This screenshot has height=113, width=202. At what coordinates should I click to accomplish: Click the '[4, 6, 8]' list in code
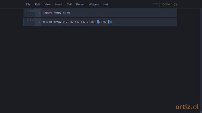tap(87, 22)
